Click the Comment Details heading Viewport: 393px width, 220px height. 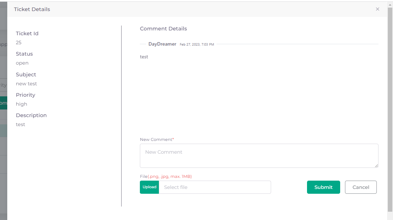[x=163, y=29]
